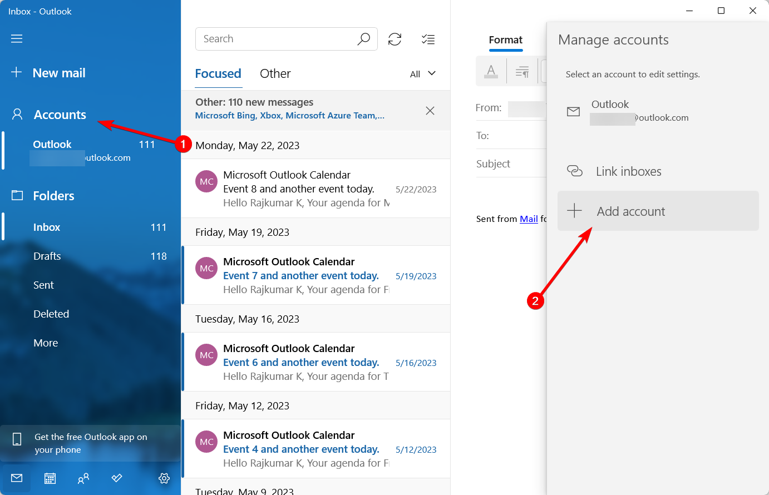769x495 pixels.
Task: Collapse the Friday, May 19, 2023 group header
Action: coord(316,232)
